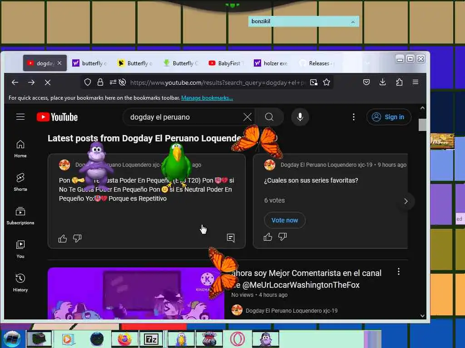Open channel avatar on first post
Screen dimensions: 465x348
tap(64, 165)
